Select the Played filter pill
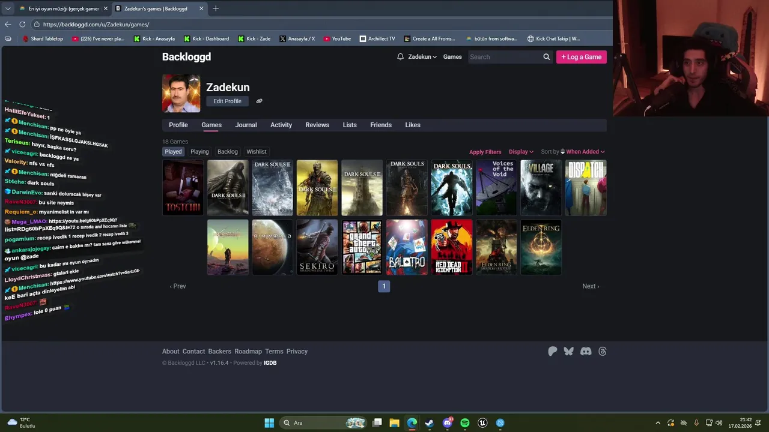The width and height of the screenshot is (769, 432). tap(173, 152)
